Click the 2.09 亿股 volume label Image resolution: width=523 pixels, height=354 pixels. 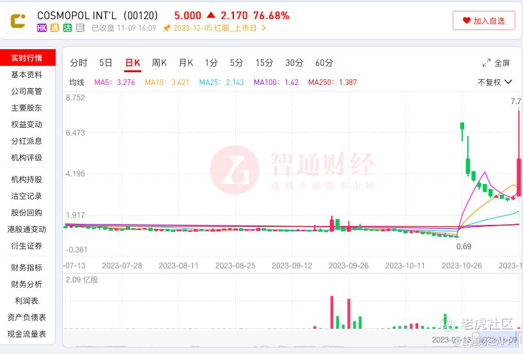(82, 280)
